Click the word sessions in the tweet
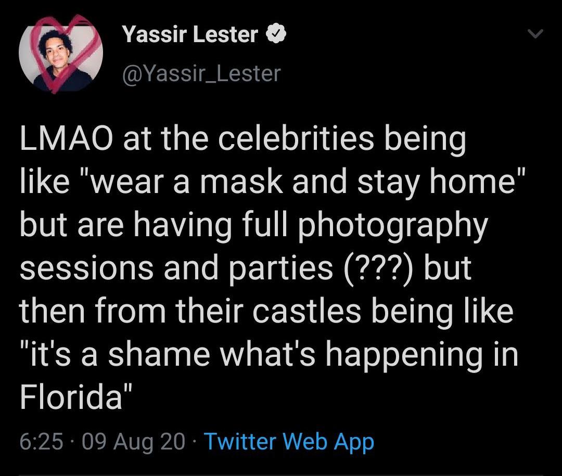This screenshot has width=562, height=476. click(86, 268)
